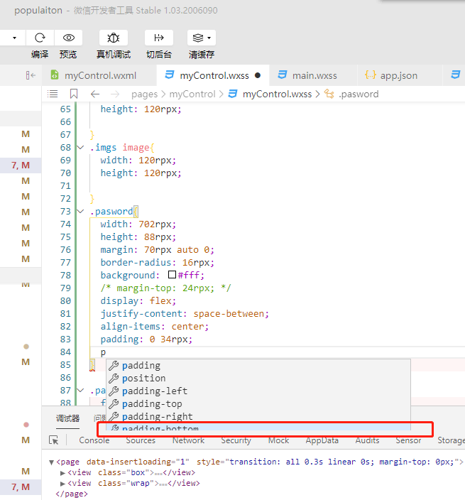
Task: Open the dropdown arrow left of compile
Action: tap(14, 38)
